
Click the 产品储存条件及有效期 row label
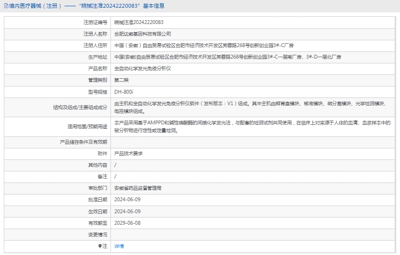[x=83, y=142]
